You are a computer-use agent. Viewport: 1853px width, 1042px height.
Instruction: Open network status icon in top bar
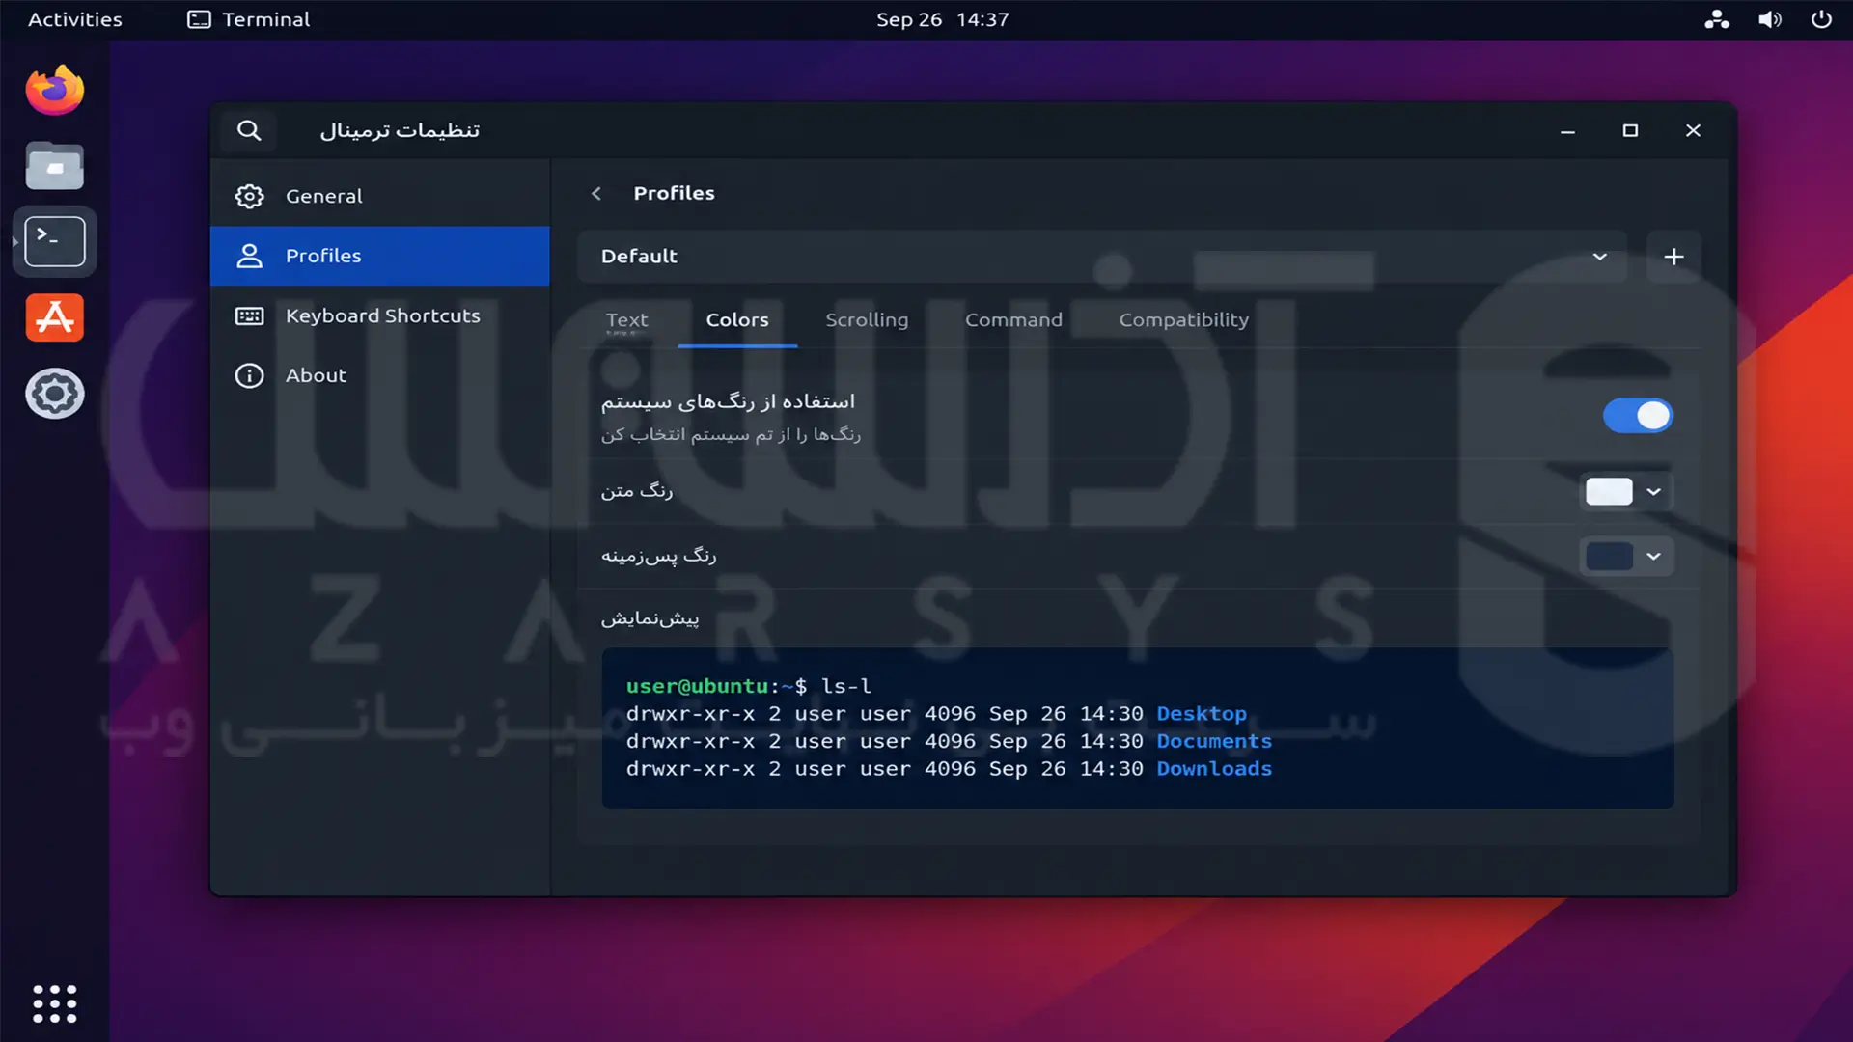tap(1716, 19)
